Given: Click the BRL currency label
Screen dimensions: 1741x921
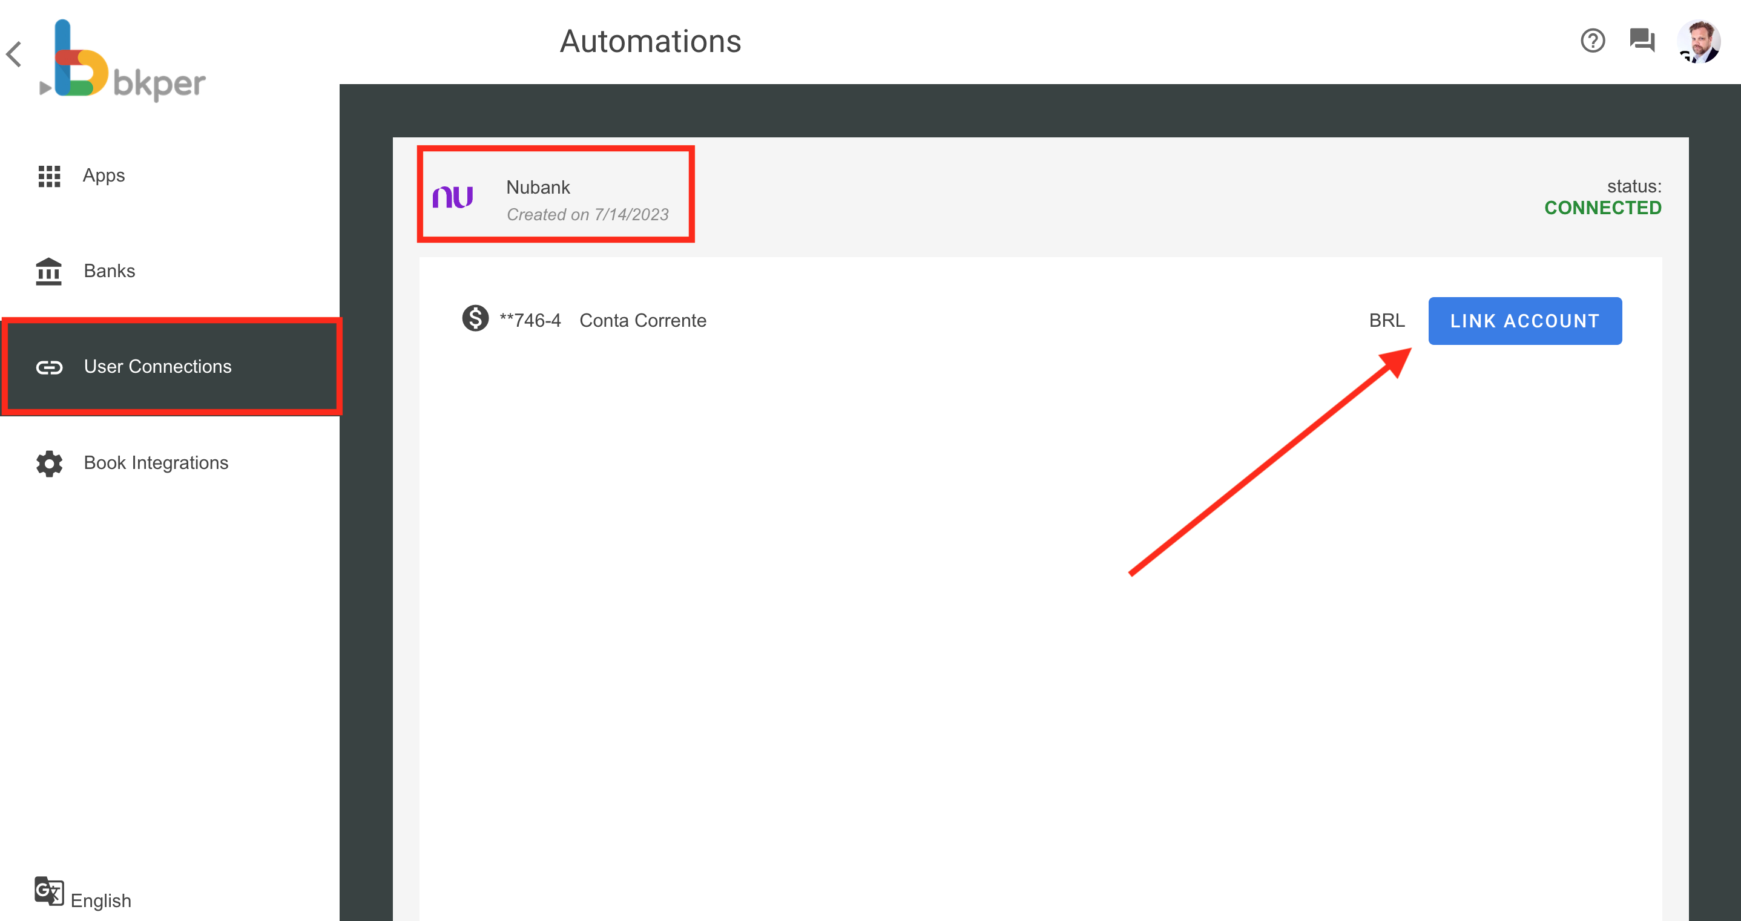Looking at the screenshot, I should pyautogui.click(x=1387, y=320).
